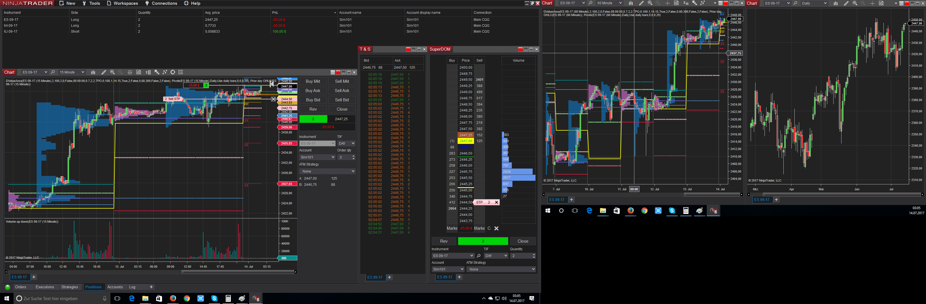Zoom in on the 60 Minute chart

click(x=650, y=3)
